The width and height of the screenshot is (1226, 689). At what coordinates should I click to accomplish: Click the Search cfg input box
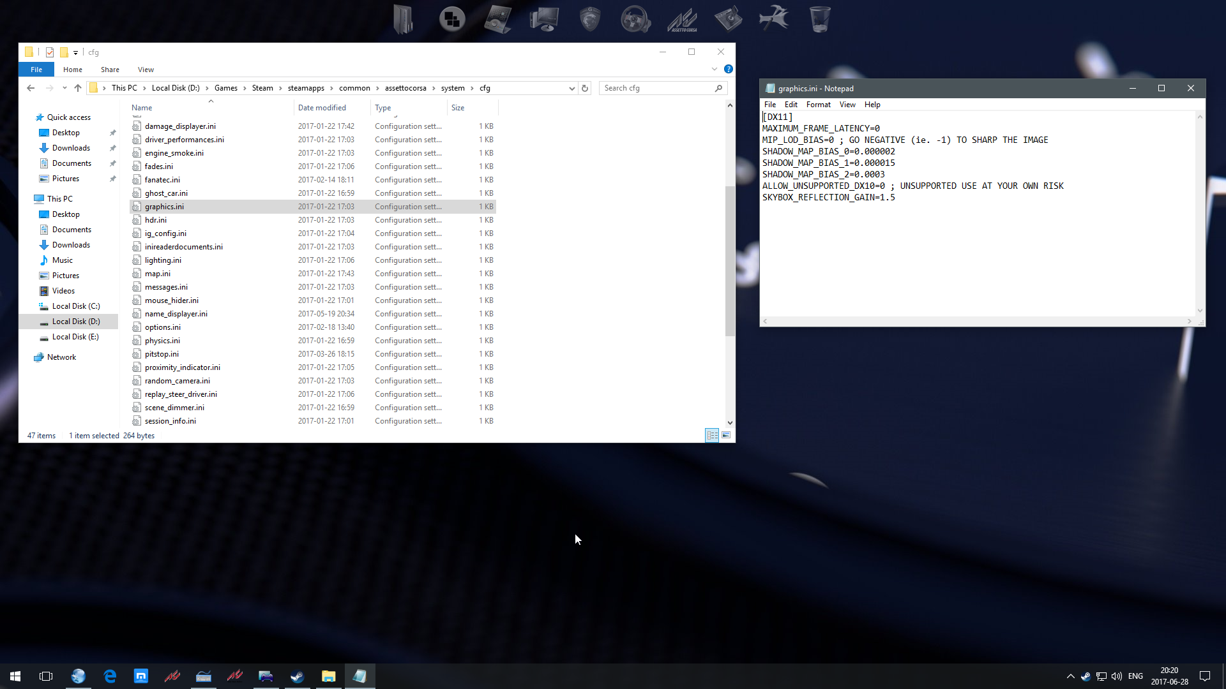coord(658,88)
